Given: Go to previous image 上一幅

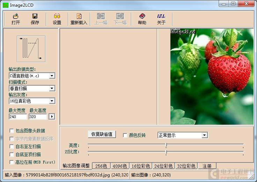Looking at the screenshot, I should click(x=101, y=19).
